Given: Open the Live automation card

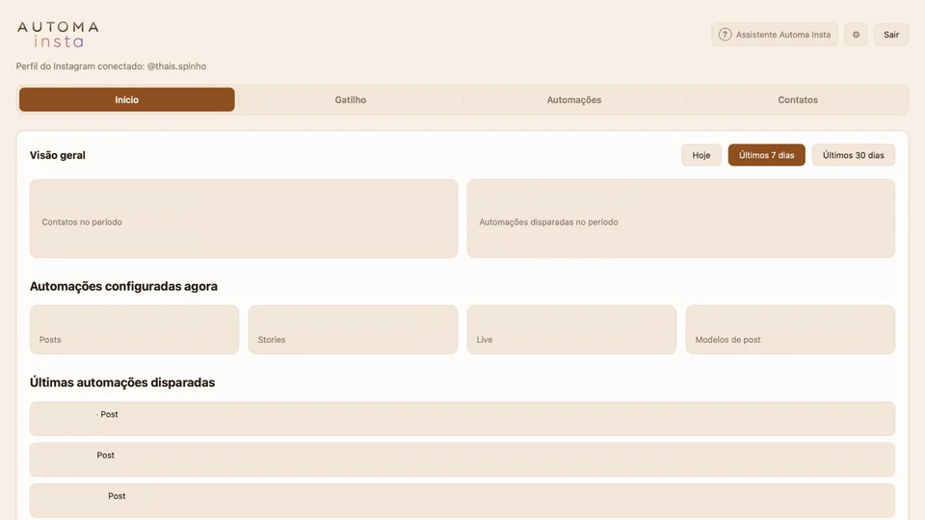Looking at the screenshot, I should click(x=571, y=329).
